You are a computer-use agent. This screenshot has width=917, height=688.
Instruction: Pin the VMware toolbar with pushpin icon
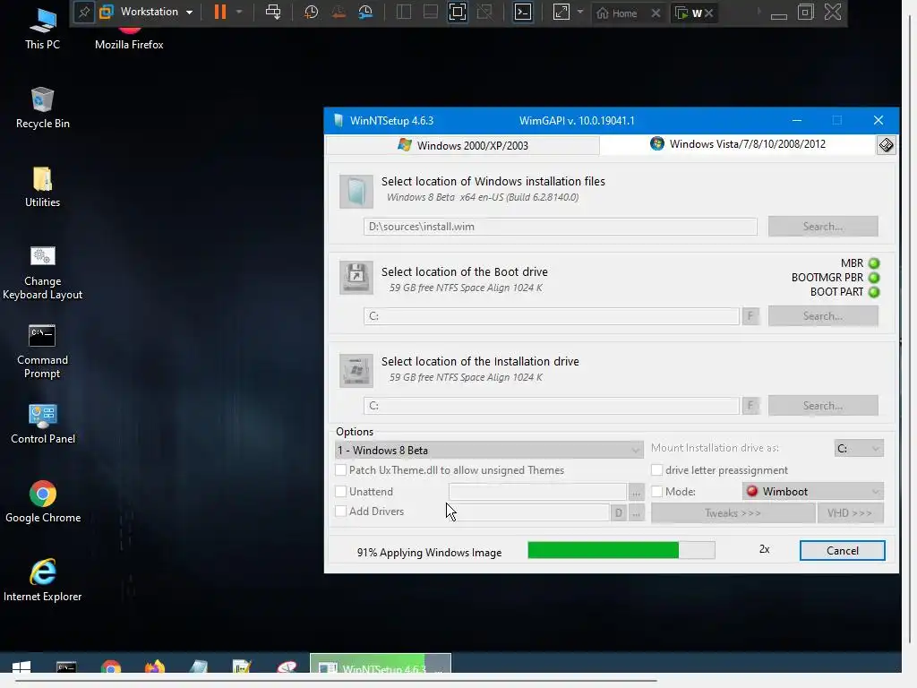(83, 13)
